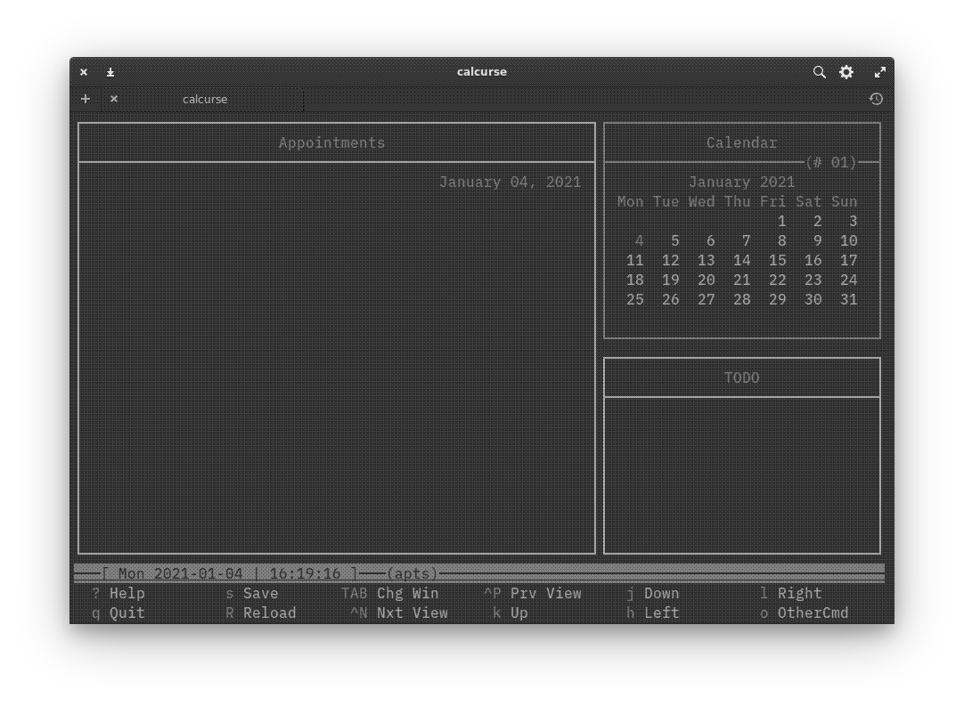Click the Sun weekday header
The image size is (964, 706).
click(x=844, y=201)
